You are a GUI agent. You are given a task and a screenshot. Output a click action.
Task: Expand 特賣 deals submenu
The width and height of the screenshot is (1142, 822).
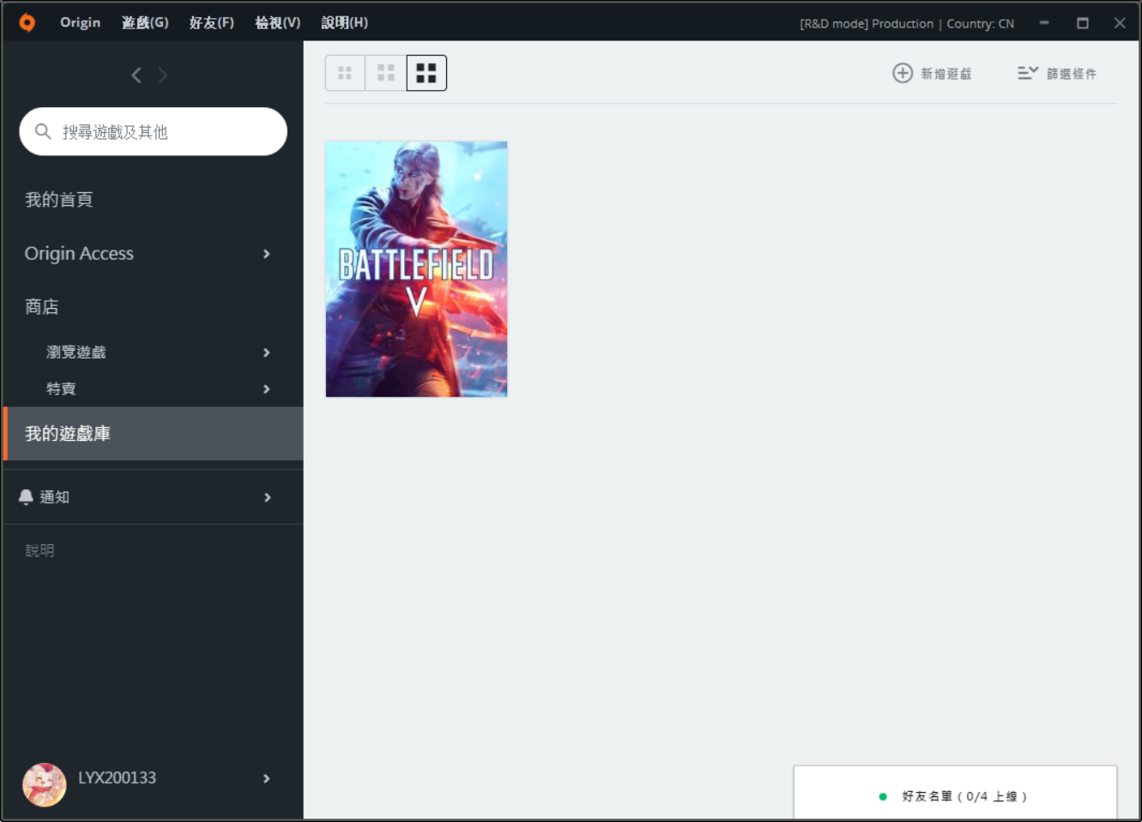266,389
